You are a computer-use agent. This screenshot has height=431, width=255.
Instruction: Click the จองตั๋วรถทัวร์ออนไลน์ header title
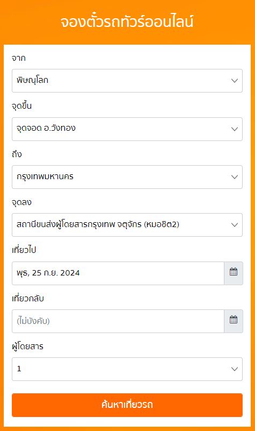(127, 22)
